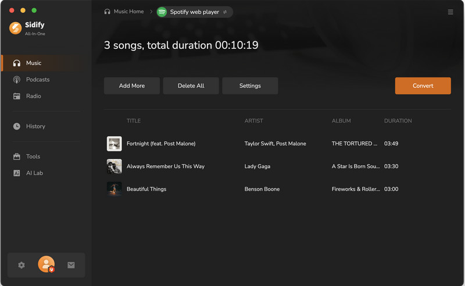465x286 pixels.
Task: Click artist 'Benson Boone'
Action: coord(262,189)
